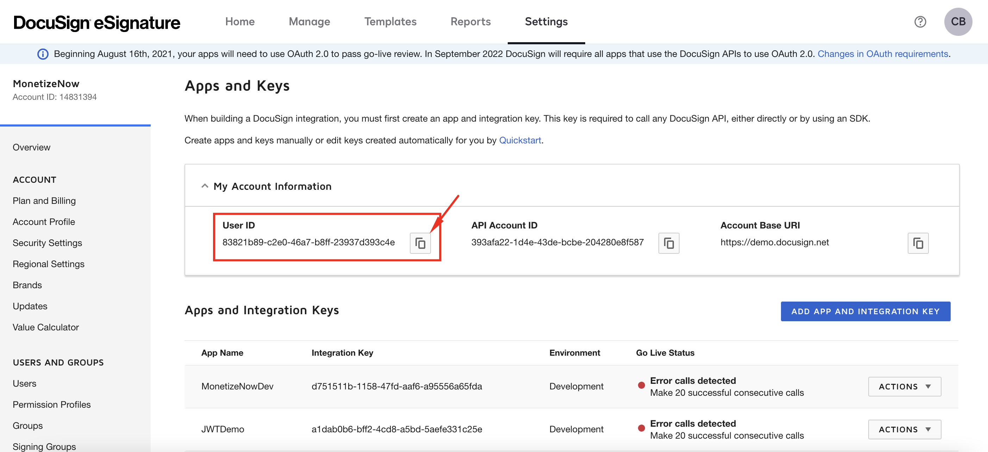Select integration key a1dab0b6-bff2-4cd8
The height and width of the screenshot is (452, 988).
tap(396, 430)
